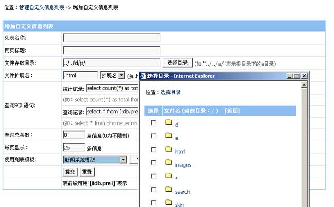334x207 pixels.
Task: Check the box for the 'd' folder
Action: click(x=153, y=123)
